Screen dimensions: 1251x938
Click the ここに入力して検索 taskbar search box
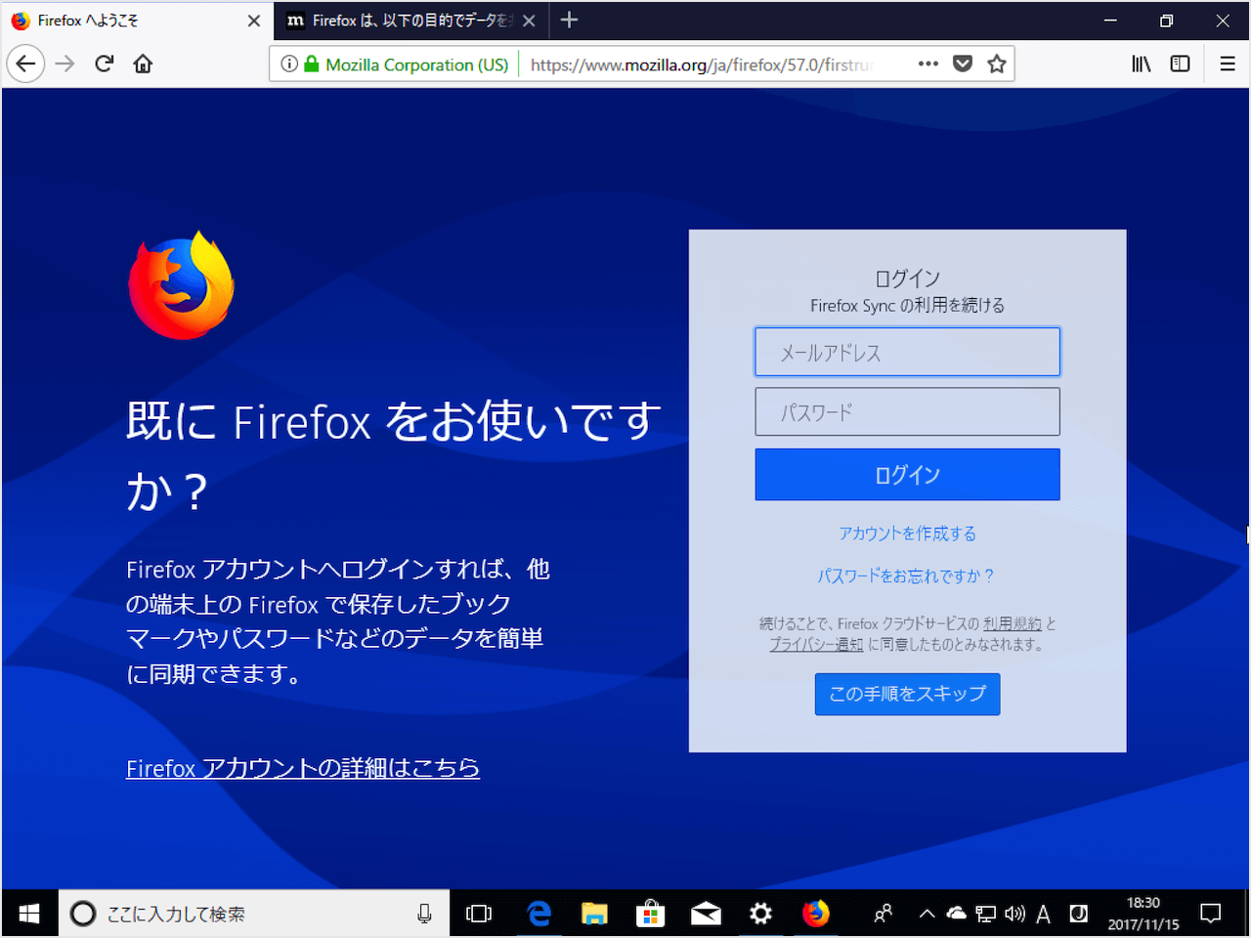point(254,914)
